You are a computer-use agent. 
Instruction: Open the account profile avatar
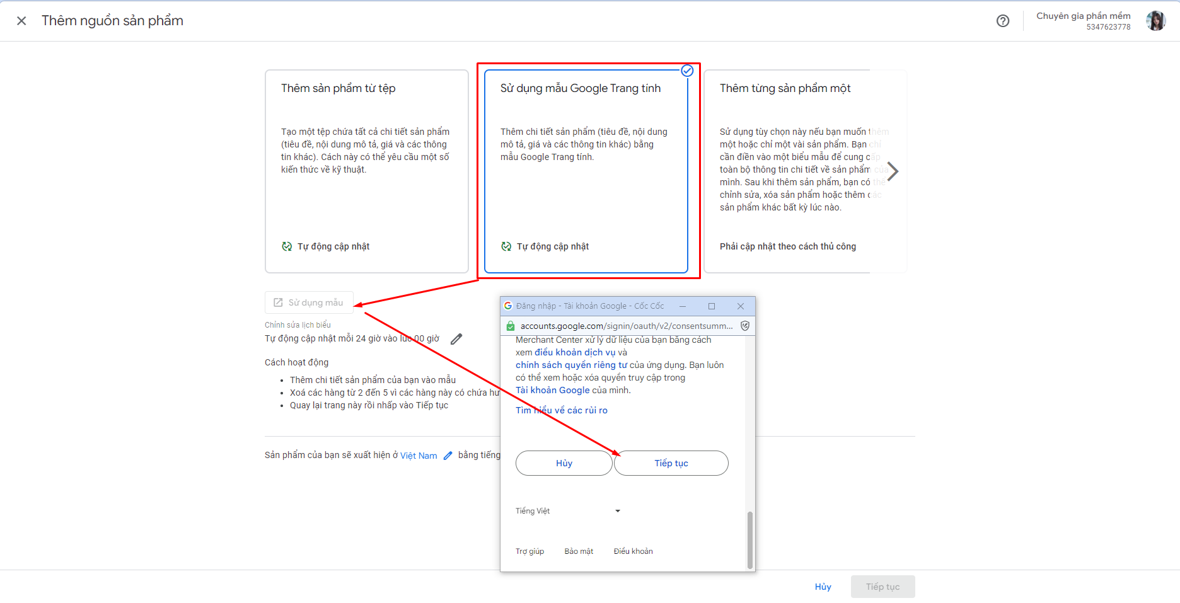[1156, 21]
